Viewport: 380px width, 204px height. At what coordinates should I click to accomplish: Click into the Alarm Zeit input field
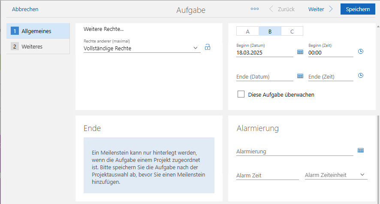[267, 175]
